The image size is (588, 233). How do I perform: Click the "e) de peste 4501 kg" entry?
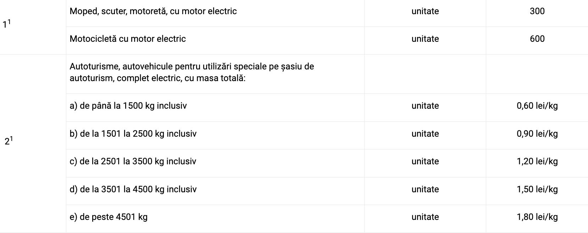pos(109,217)
